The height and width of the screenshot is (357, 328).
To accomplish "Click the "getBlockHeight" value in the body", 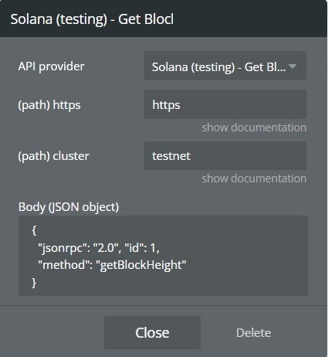I will click(x=141, y=265).
